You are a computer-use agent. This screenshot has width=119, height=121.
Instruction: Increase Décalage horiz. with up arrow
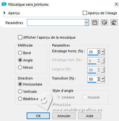pos(99,51)
